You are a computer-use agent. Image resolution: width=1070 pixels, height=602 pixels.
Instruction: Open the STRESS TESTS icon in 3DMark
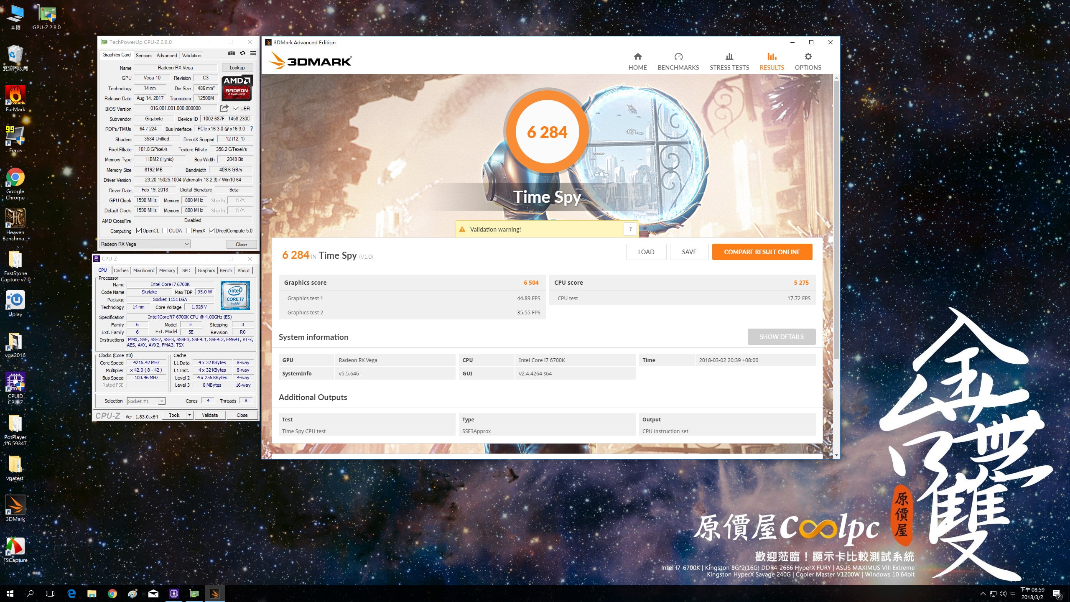[729, 56]
